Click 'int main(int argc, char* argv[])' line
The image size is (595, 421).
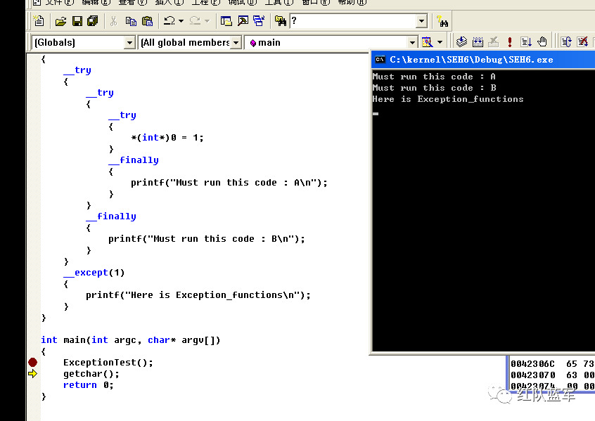click(x=131, y=340)
